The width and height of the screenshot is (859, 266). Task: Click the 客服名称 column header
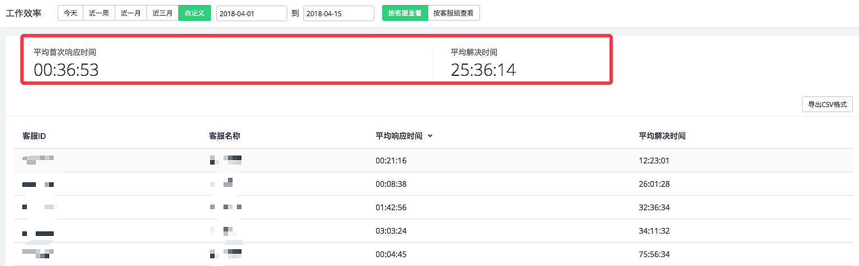coord(225,136)
